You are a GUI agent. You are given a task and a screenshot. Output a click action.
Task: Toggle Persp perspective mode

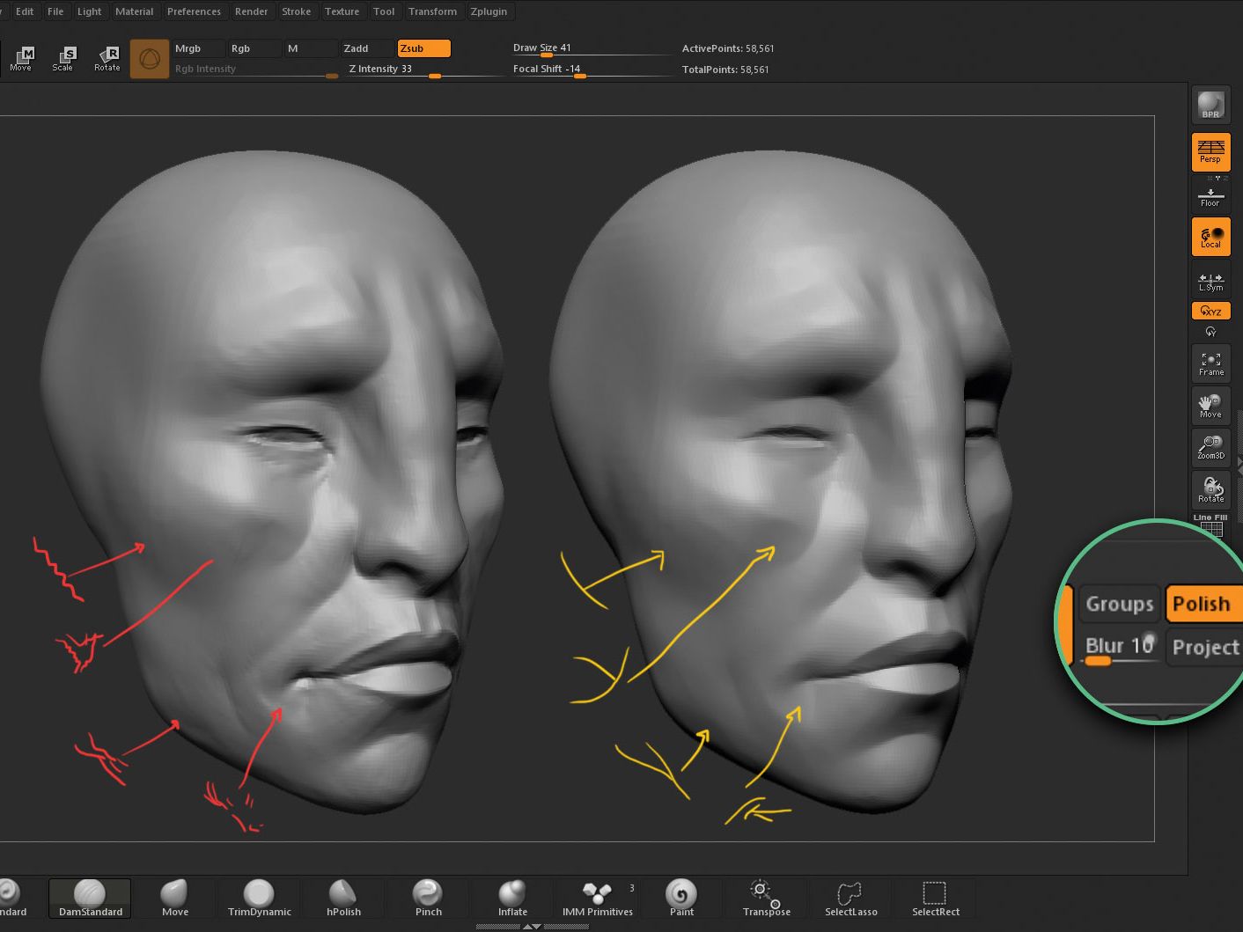pos(1210,151)
